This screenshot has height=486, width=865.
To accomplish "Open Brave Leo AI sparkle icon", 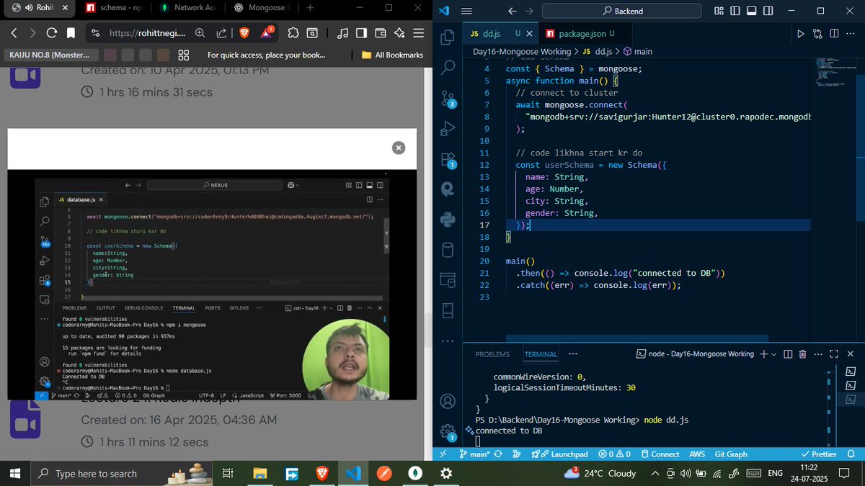I will click(x=399, y=33).
